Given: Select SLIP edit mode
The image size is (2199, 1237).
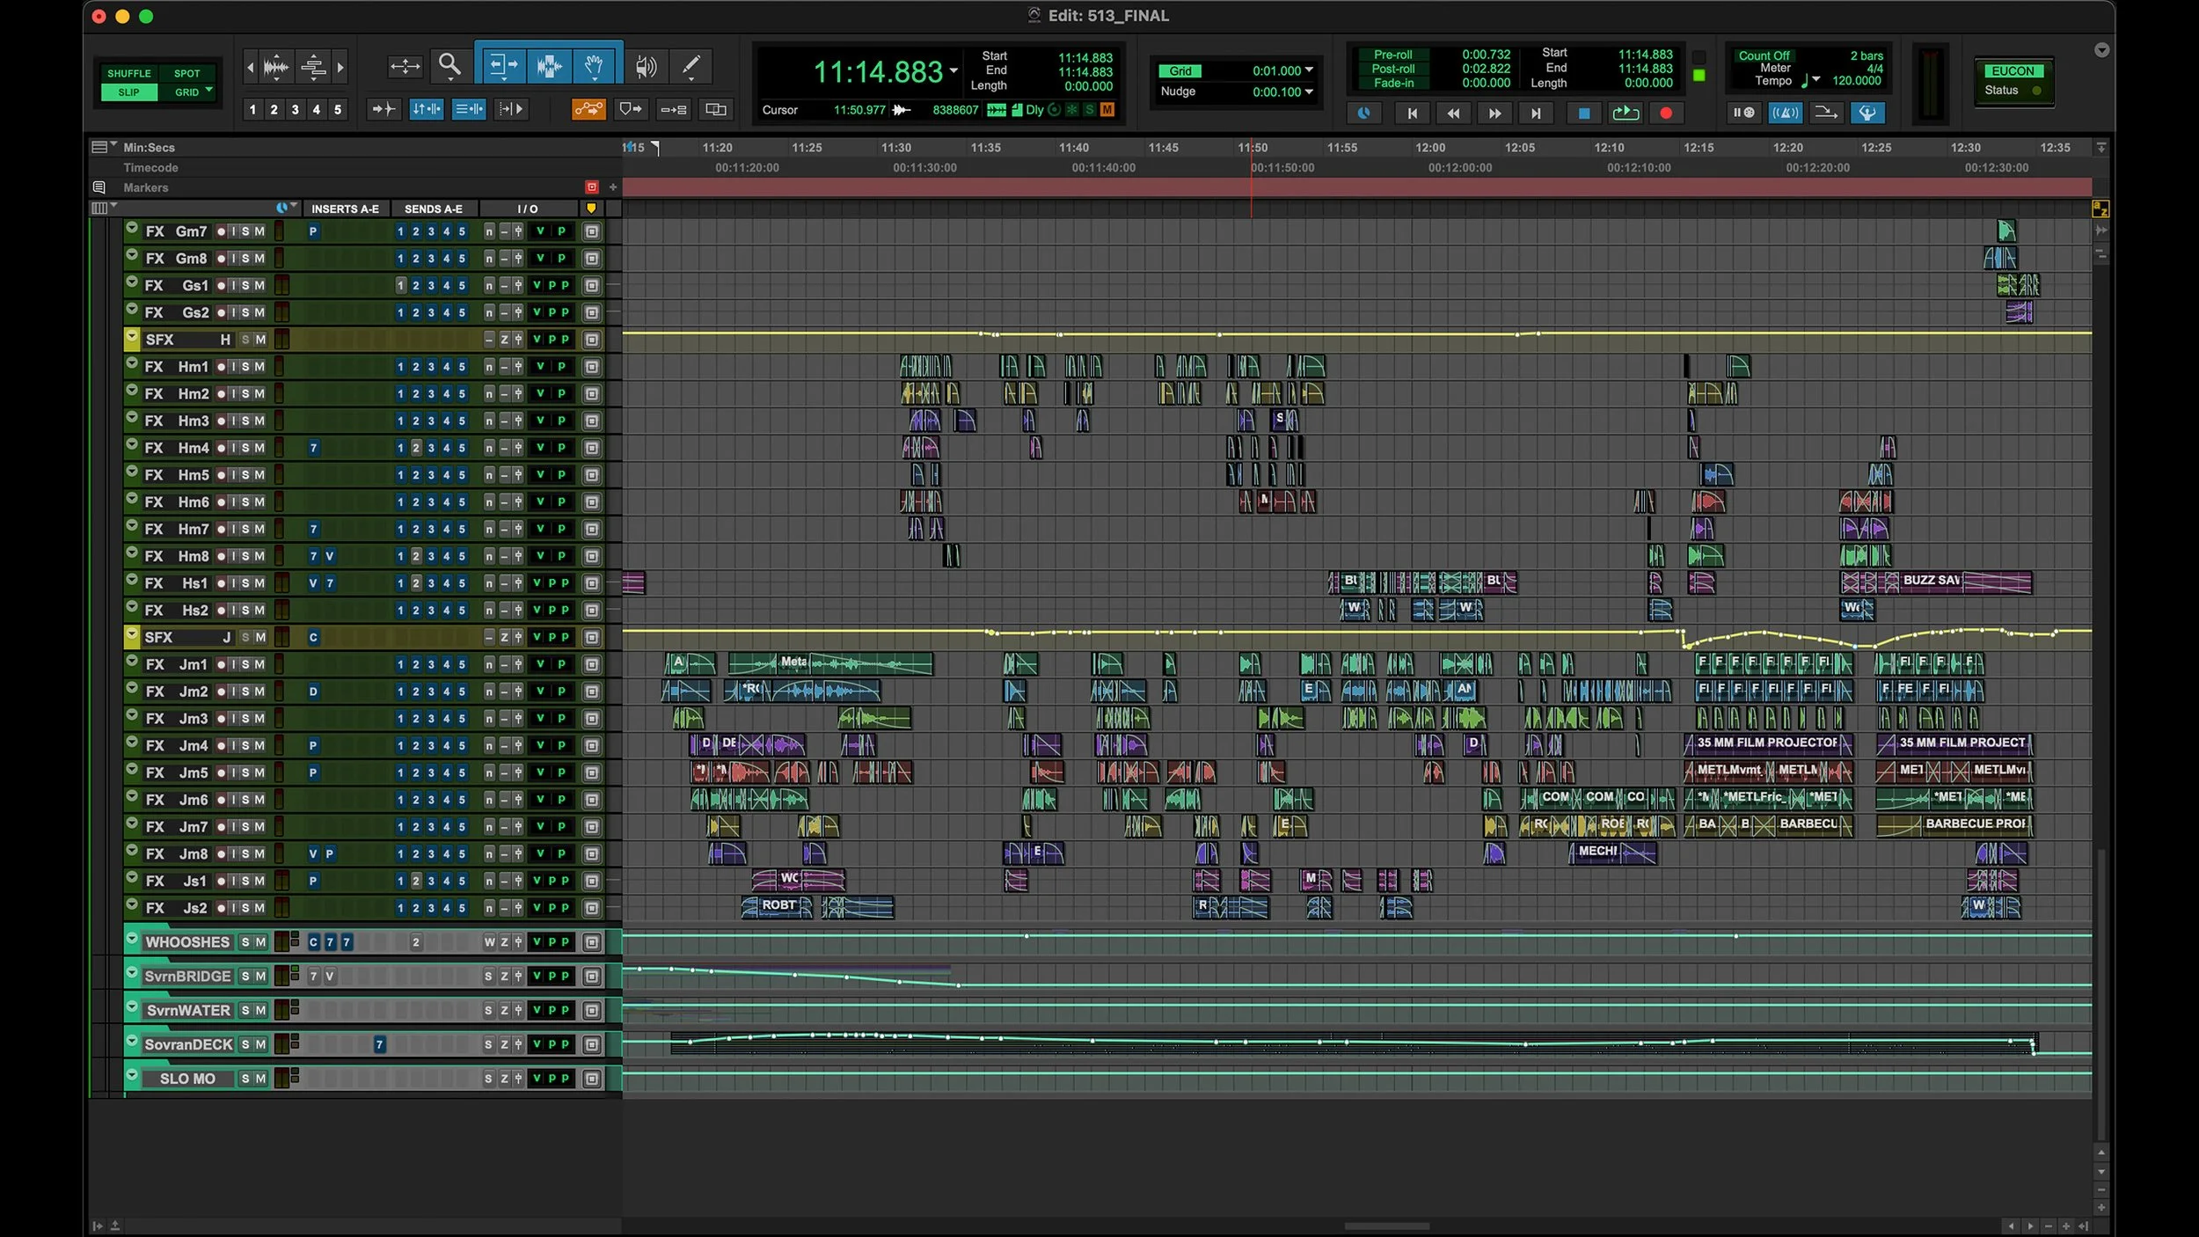Looking at the screenshot, I should click(129, 91).
